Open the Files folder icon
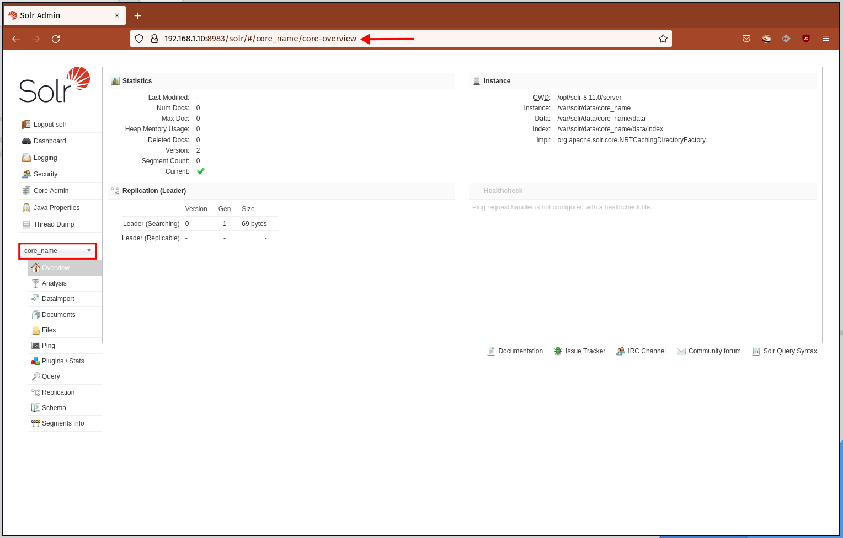Image resolution: width=843 pixels, height=538 pixels. point(36,330)
